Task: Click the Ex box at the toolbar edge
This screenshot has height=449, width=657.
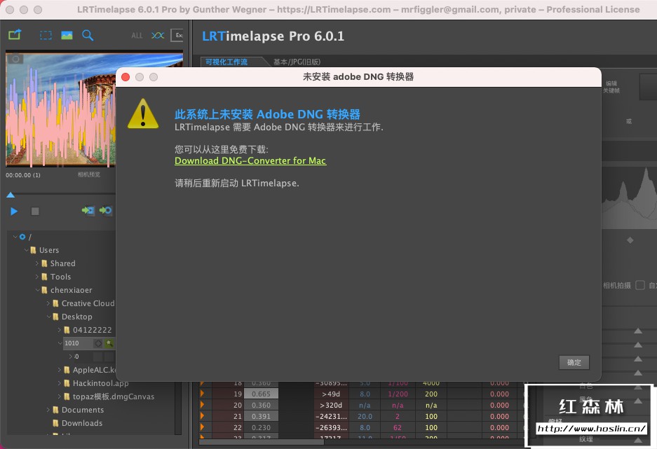Action: 177,35
